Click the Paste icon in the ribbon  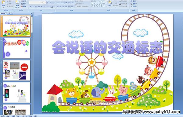pos(3,3)
